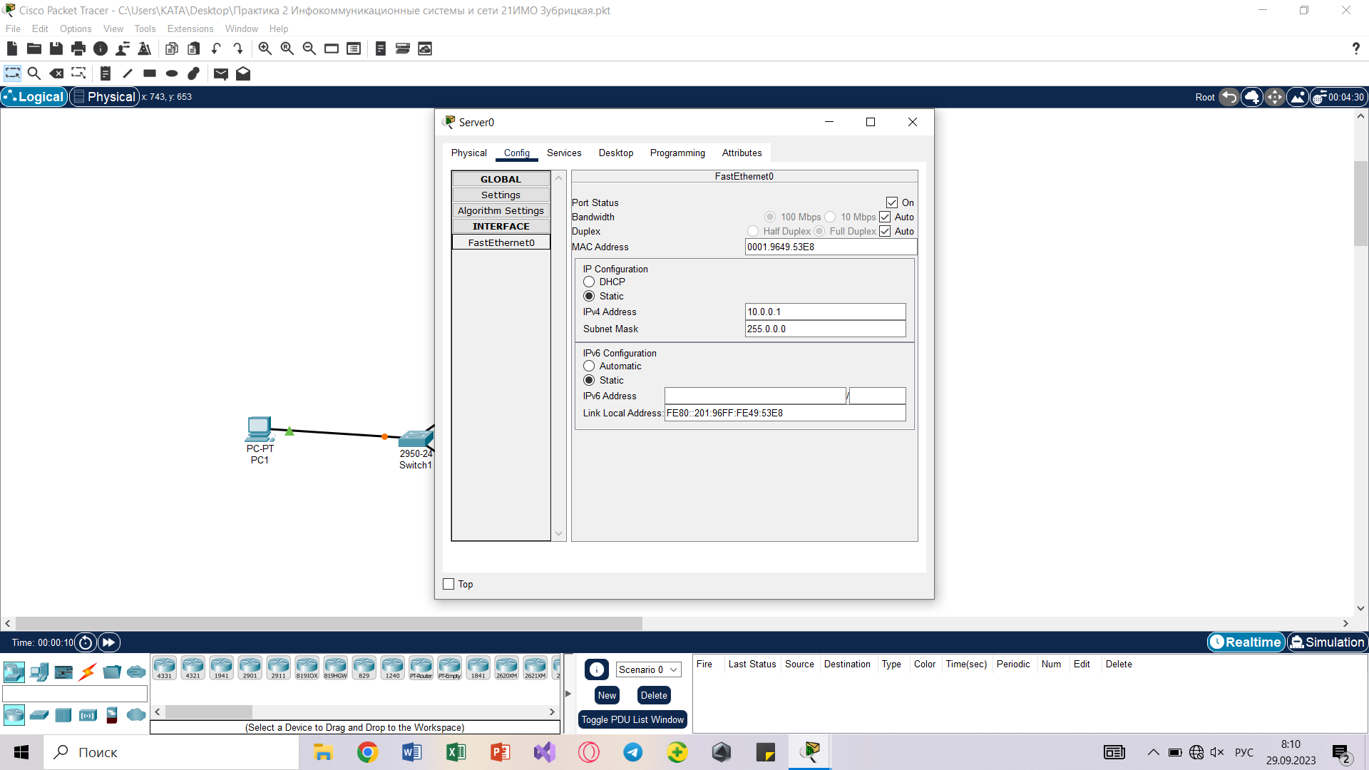Click Fast Forward Time button
The height and width of the screenshot is (770, 1369).
tap(108, 642)
